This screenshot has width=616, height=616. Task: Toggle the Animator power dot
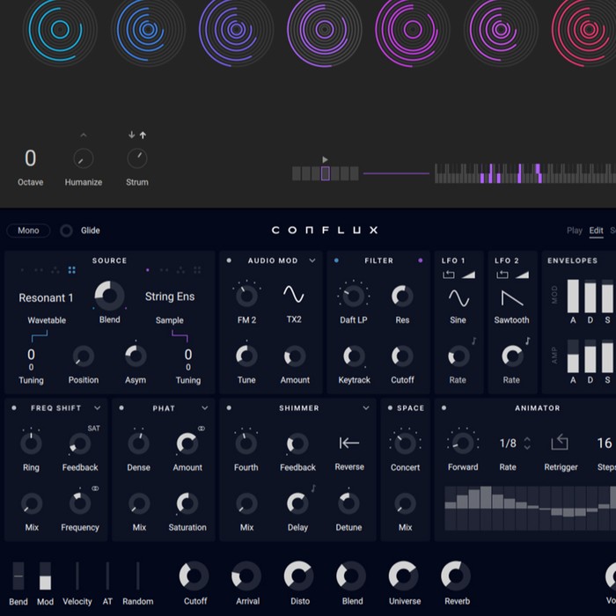click(444, 407)
